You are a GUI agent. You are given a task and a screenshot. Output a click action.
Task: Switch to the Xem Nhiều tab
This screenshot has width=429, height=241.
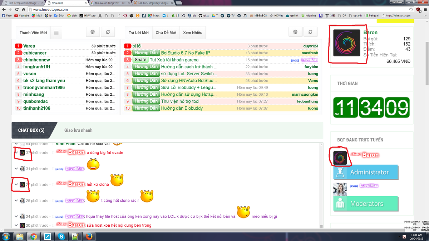[192, 32]
